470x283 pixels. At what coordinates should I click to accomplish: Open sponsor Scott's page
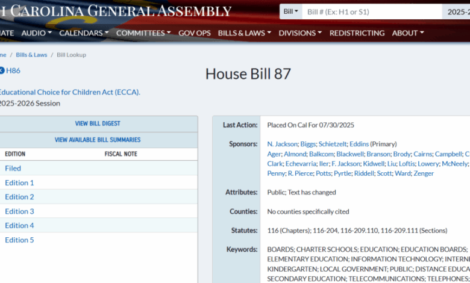click(x=384, y=173)
